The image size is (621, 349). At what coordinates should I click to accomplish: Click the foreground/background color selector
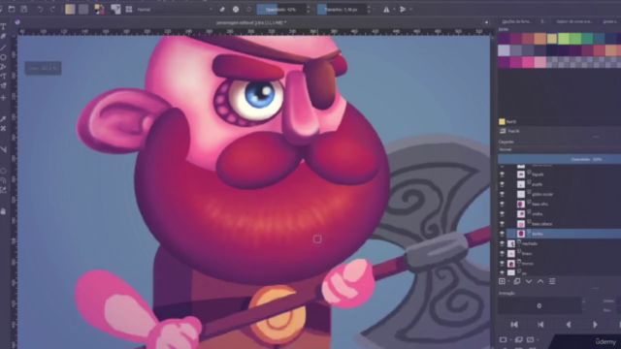tap(99, 9)
